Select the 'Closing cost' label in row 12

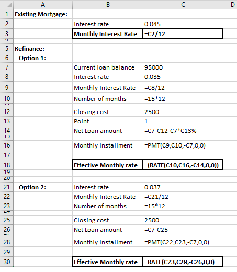108,112
